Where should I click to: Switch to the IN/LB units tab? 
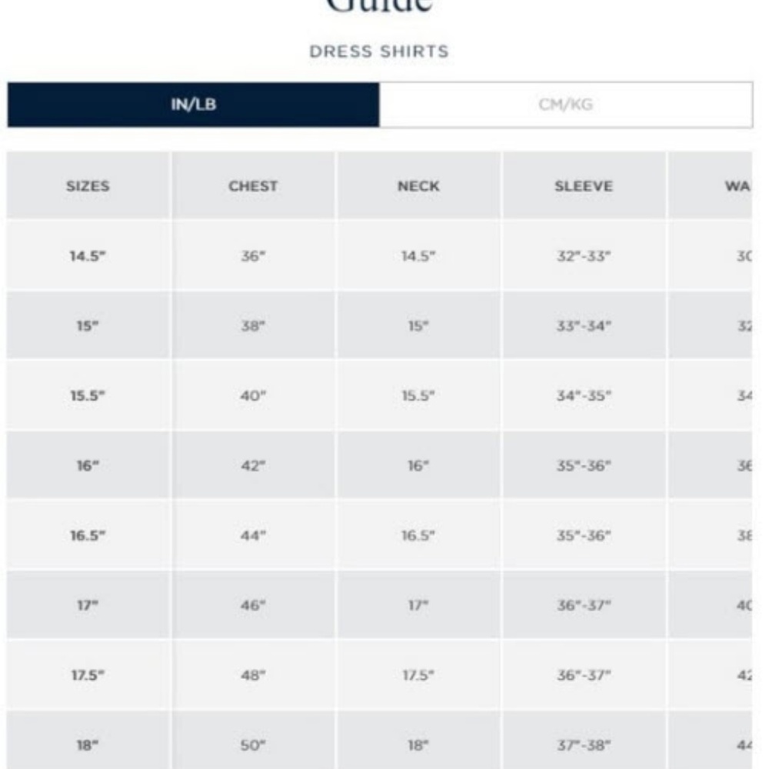[x=193, y=105]
